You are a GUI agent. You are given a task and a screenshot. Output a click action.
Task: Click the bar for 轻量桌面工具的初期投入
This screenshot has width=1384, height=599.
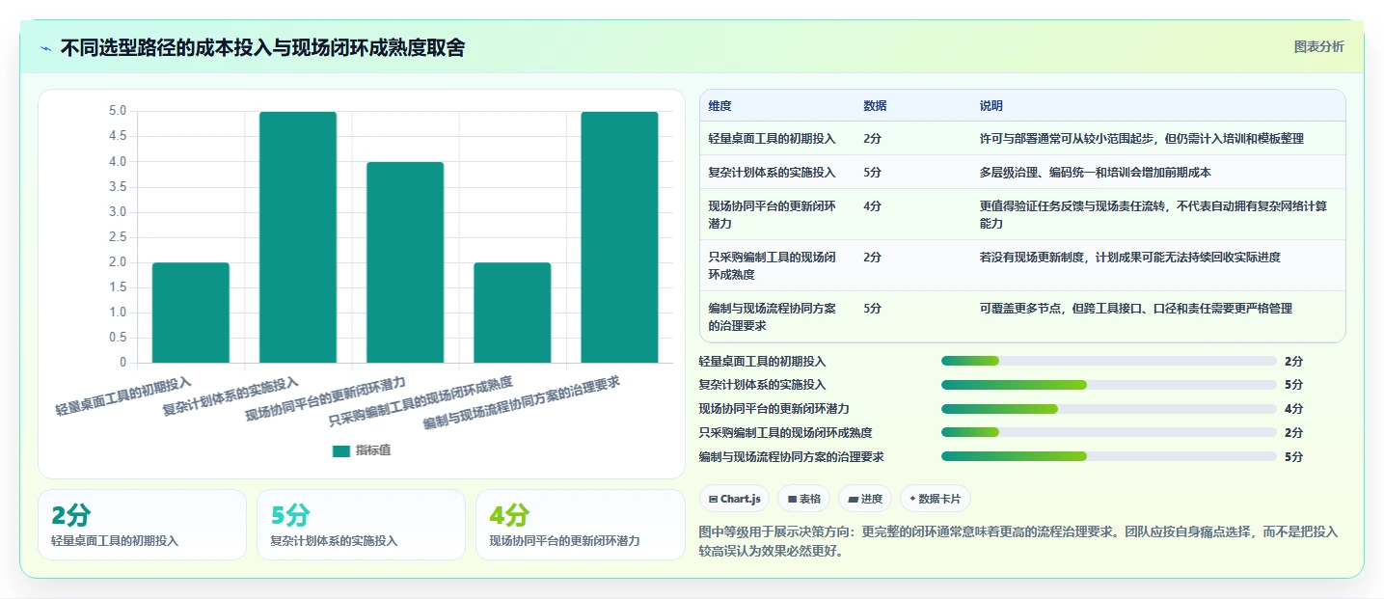191,313
